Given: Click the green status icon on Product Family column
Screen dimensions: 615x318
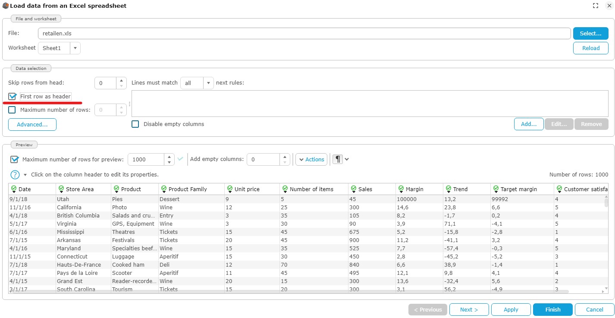Looking at the screenshot, I should [164, 189].
